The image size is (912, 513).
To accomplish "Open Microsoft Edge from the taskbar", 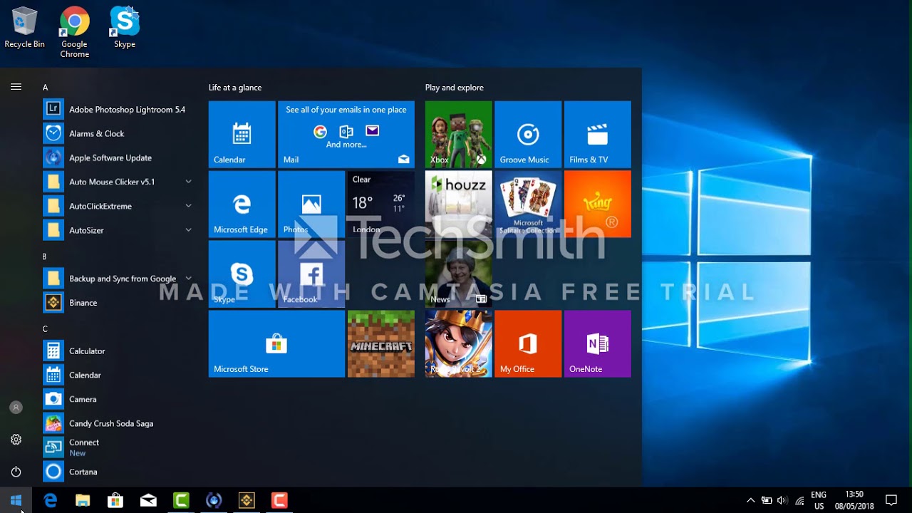I will [50, 500].
